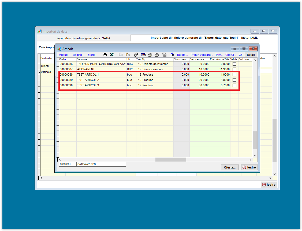
Task: Toggle Valuta checkbox for TEST ARTICOL 3
Action: (234, 85)
